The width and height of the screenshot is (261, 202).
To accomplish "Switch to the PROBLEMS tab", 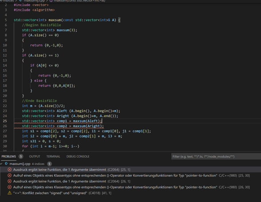I will (x=9, y=156).
